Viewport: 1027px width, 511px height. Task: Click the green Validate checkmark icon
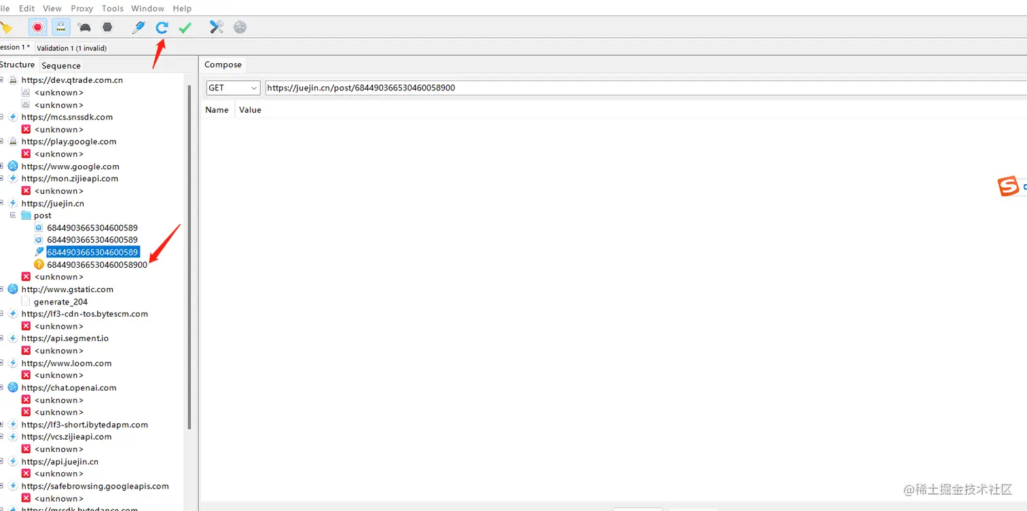(185, 27)
